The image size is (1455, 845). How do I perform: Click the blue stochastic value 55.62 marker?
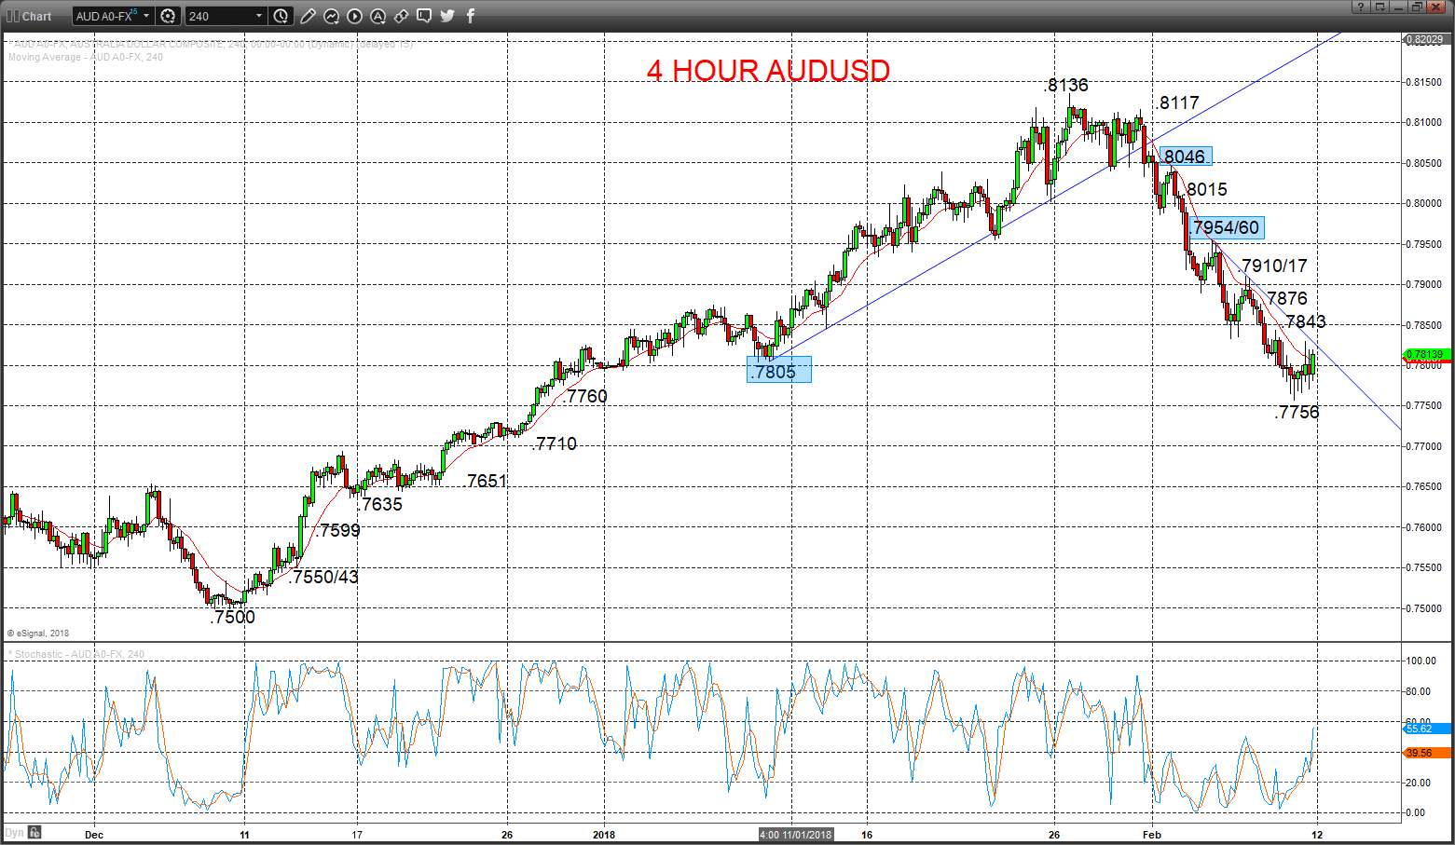coord(1426,729)
